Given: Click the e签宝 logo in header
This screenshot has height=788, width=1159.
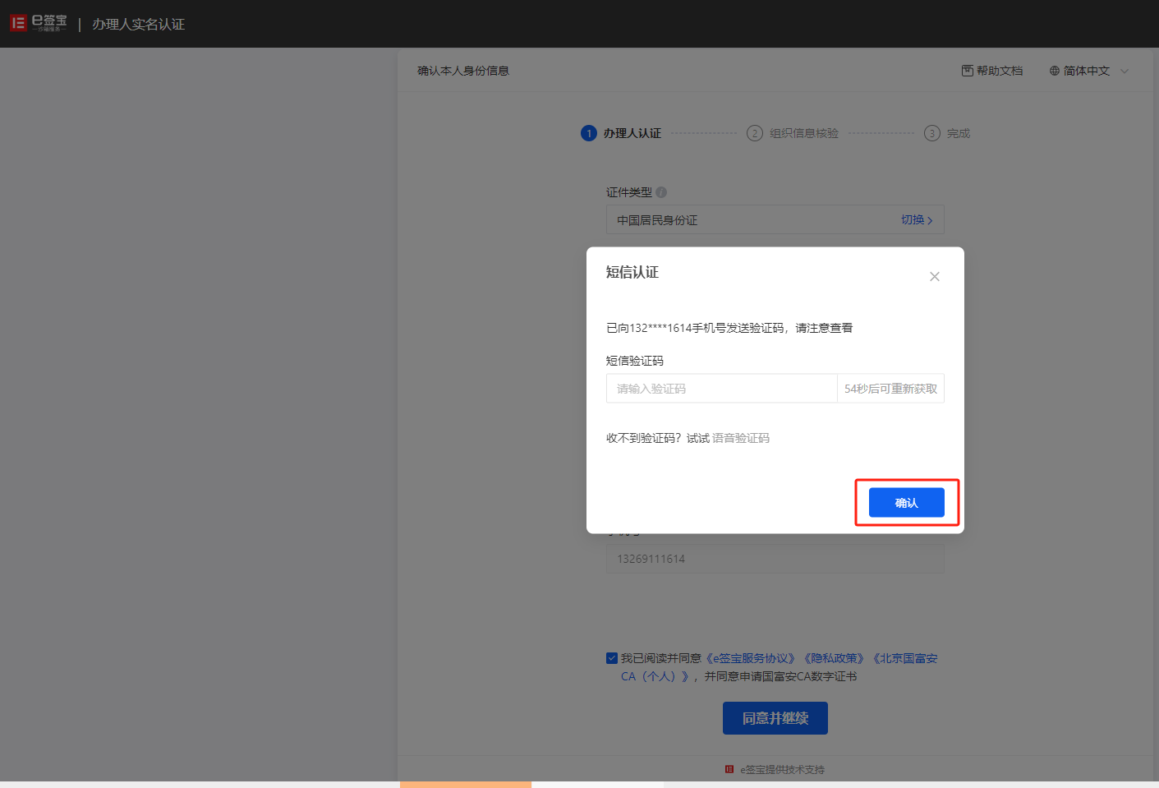Looking at the screenshot, I should (38, 23).
